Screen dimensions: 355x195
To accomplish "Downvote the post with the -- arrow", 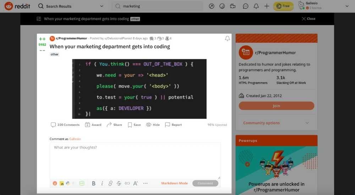I will click(42, 50).
